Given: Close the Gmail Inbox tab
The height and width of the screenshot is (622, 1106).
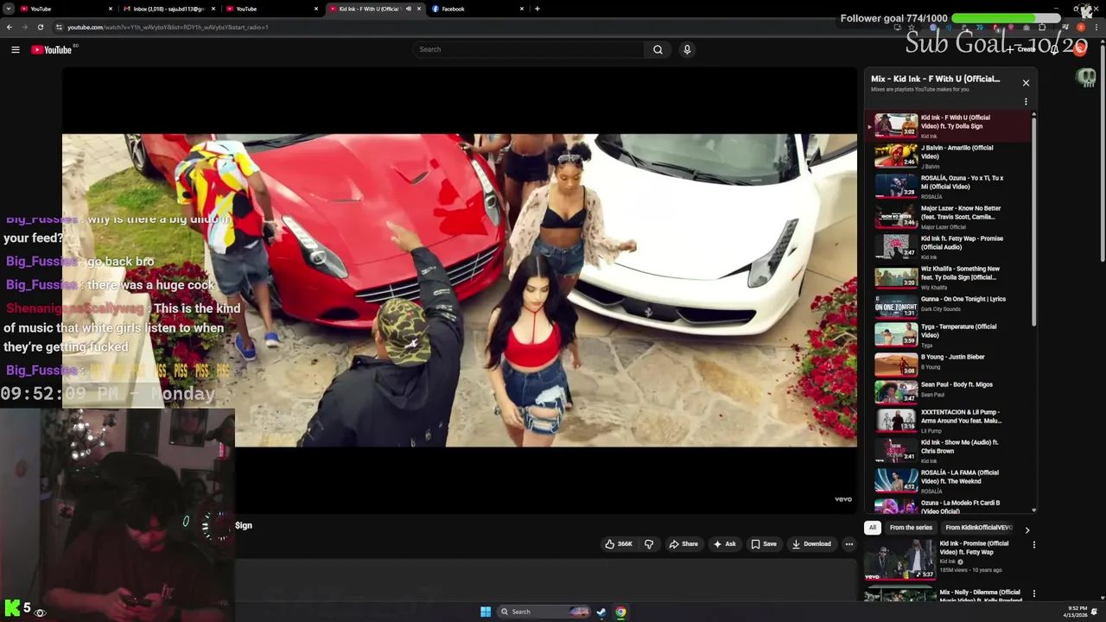Looking at the screenshot, I should point(213,9).
